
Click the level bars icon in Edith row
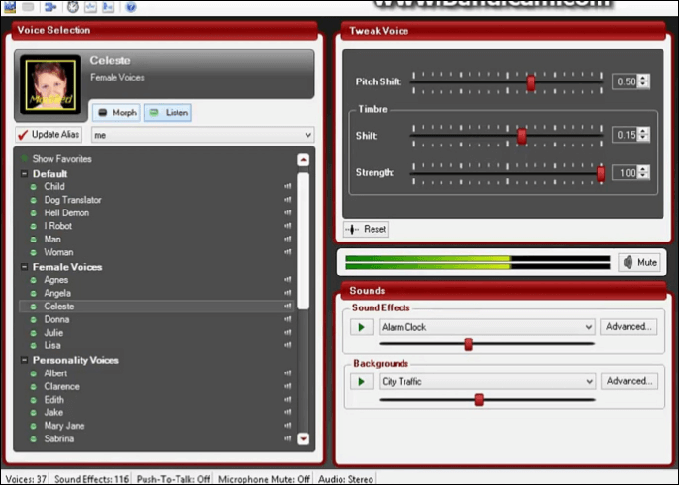(287, 400)
